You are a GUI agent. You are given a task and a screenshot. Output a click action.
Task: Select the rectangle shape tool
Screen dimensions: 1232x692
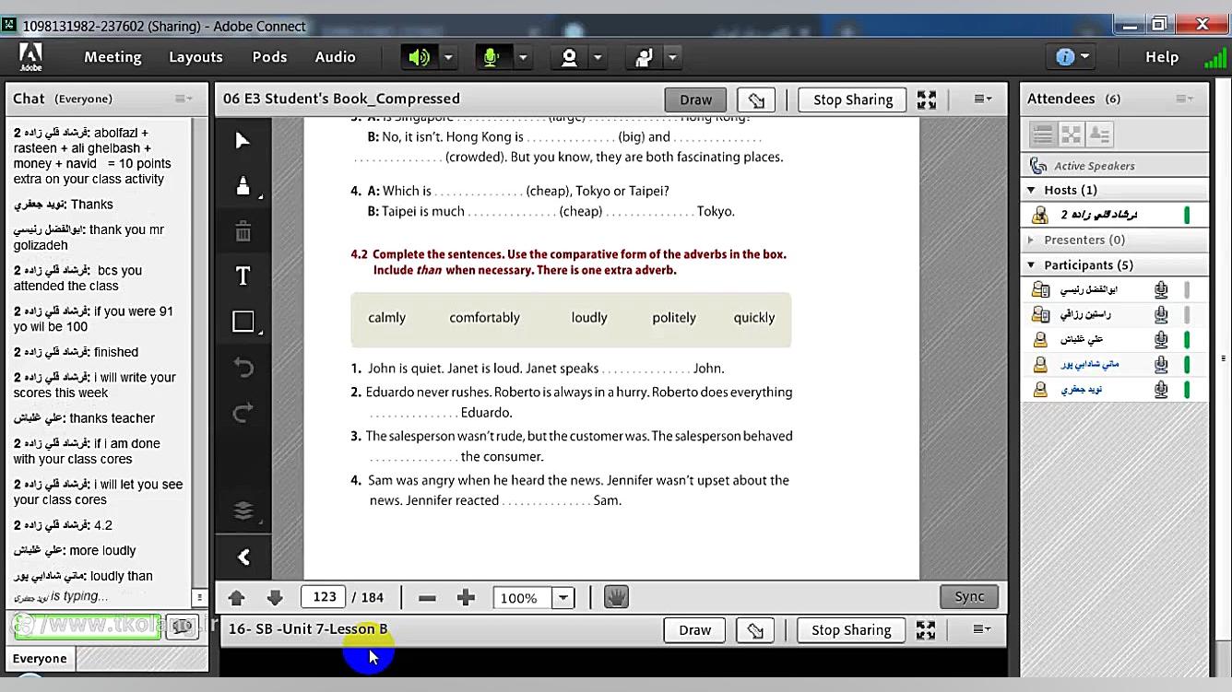coord(243,321)
